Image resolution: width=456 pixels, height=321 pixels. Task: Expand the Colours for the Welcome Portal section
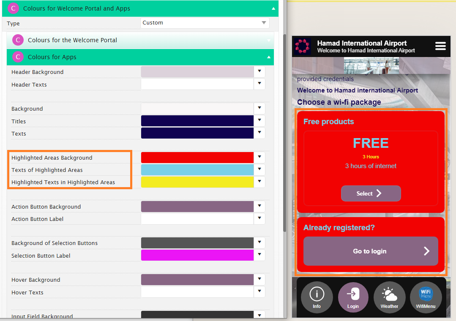point(269,41)
